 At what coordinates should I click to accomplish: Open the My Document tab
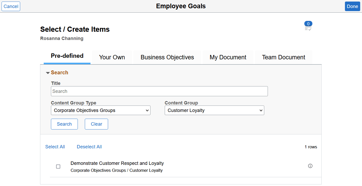[x=228, y=57]
